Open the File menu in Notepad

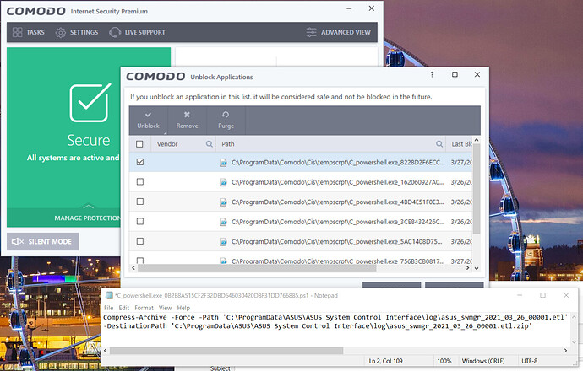[109, 308]
